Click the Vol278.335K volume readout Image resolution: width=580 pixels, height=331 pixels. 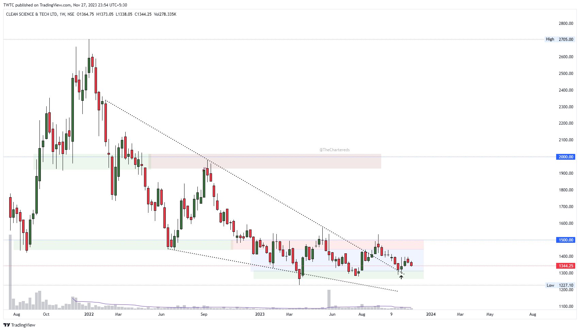[165, 14]
